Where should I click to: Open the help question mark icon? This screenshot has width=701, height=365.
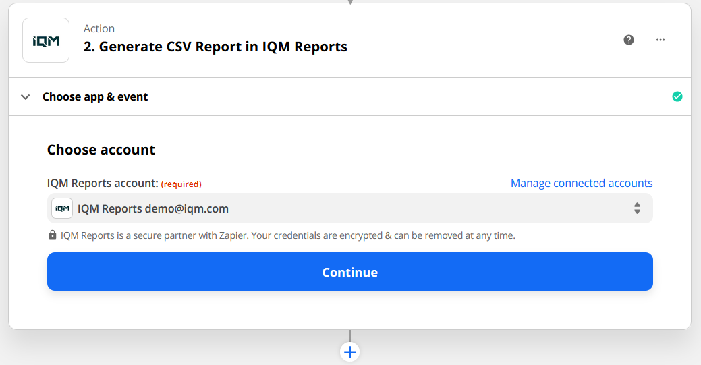pos(629,40)
